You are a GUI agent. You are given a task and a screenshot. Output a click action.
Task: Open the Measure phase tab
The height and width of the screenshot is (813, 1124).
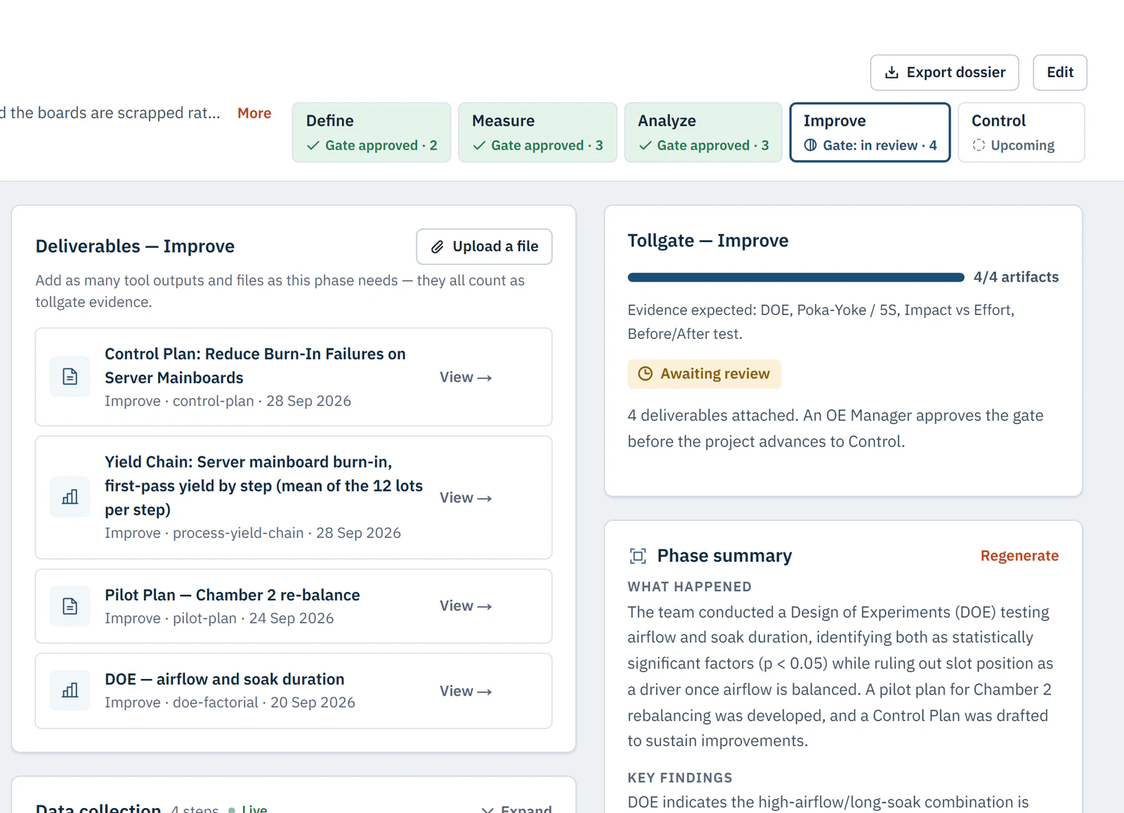(537, 133)
